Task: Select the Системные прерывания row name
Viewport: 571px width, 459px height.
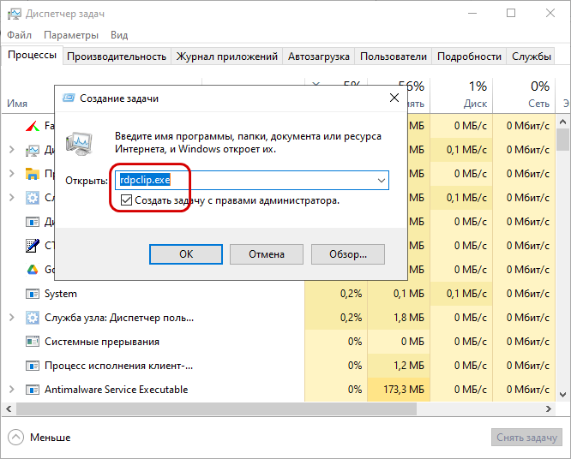Action: pos(102,342)
